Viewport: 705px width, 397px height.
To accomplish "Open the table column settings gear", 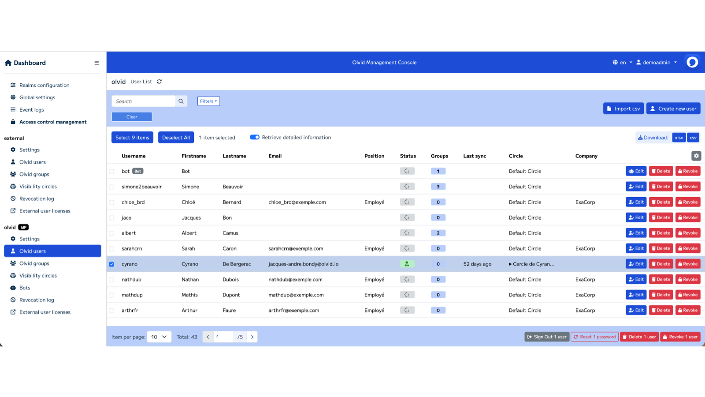I will coord(696,156).
